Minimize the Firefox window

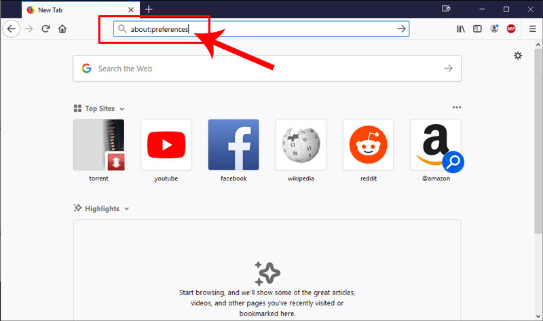[482, 9]
